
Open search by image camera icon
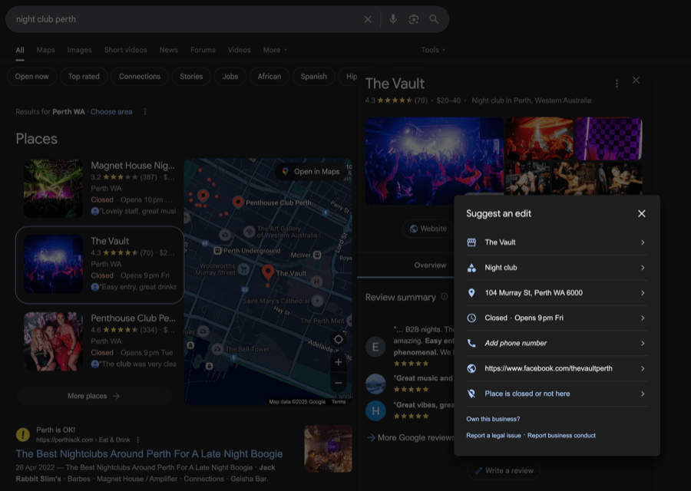pos(413,19)
